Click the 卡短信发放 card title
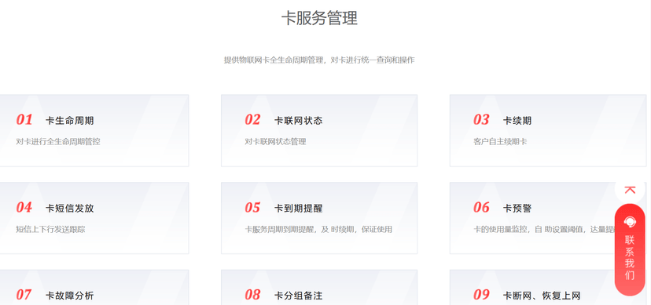The width and height of the screenshot is (651, 305). coord(70,208)
